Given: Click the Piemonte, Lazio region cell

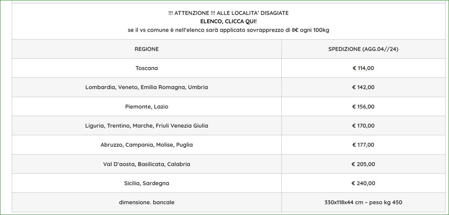Looking at the screenshot, I should click(147, 106).
